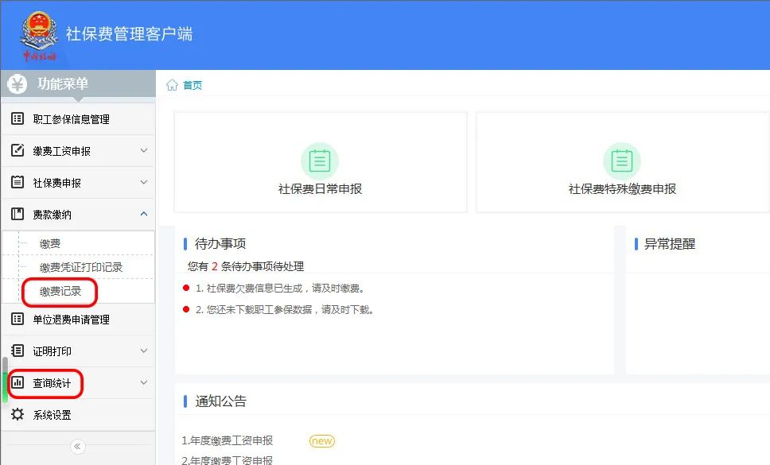The image size is (770, 465).
Task: Click the home icon in breadcrumb
Action: pyautogui.click(x=172, y=86)
